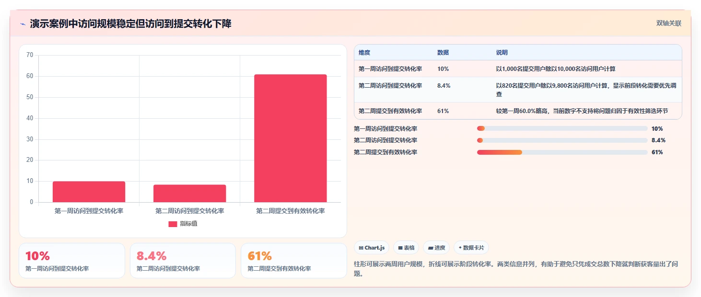This screenshot has height=297, width=701.
Task: Click the 维度 column header
Action: 364,53
